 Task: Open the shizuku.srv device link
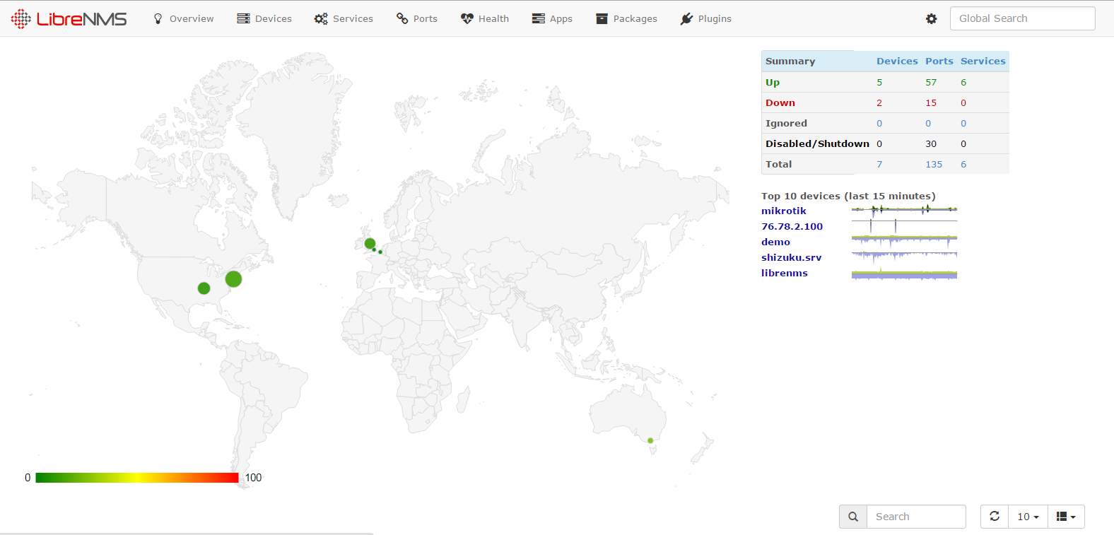click(x=791, y=257)
